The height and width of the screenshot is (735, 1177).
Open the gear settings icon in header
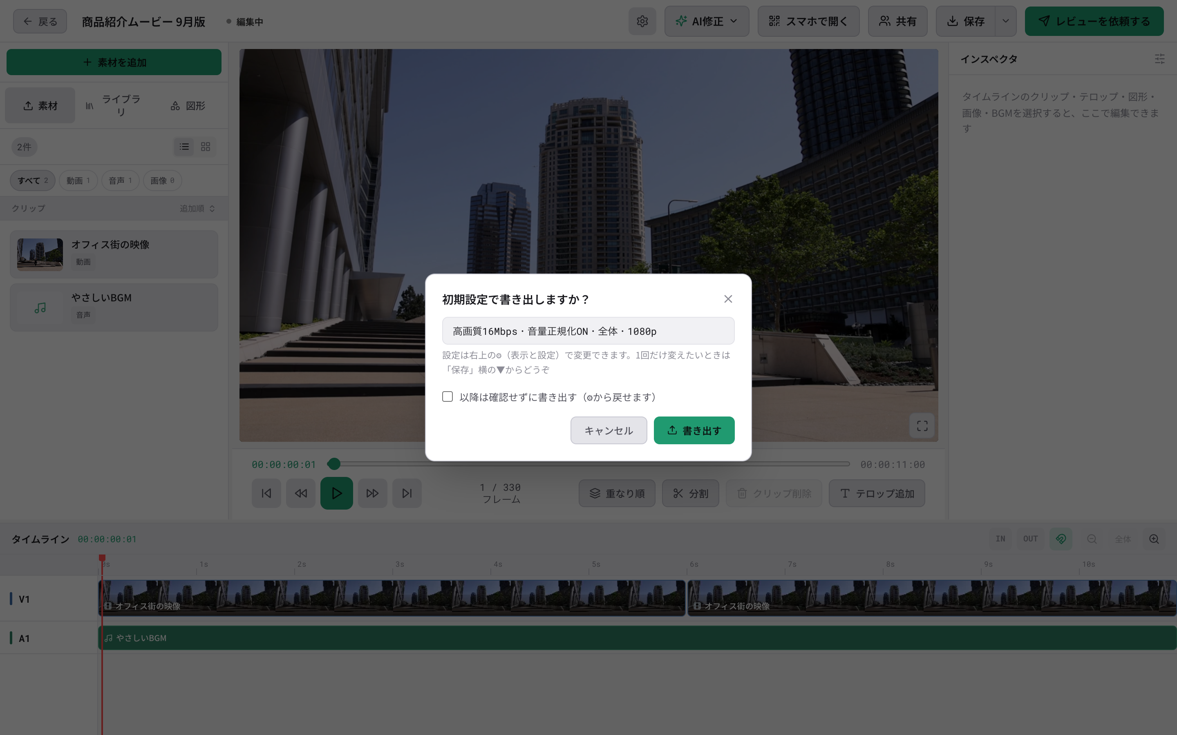[x=642, y=21]
